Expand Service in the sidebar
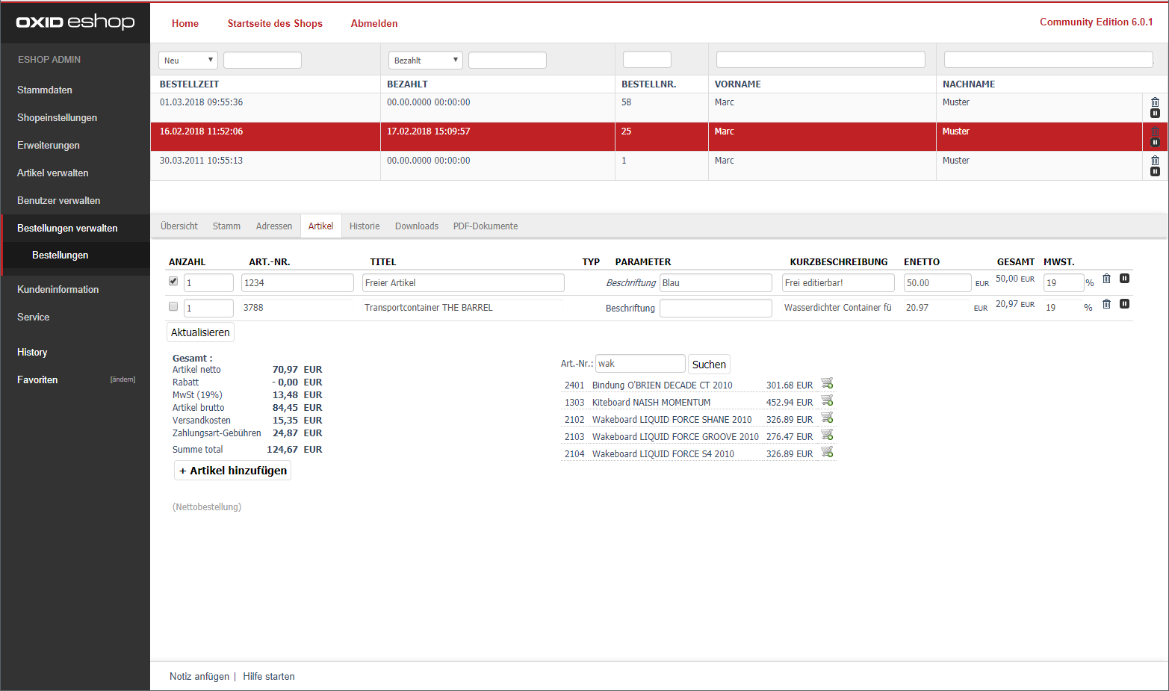The height and width of the screenshot is (691, 1169). 34,317
